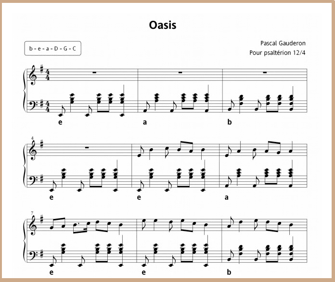Click the whole rest in measure four
335x282 pixels.
coord(87,148)
